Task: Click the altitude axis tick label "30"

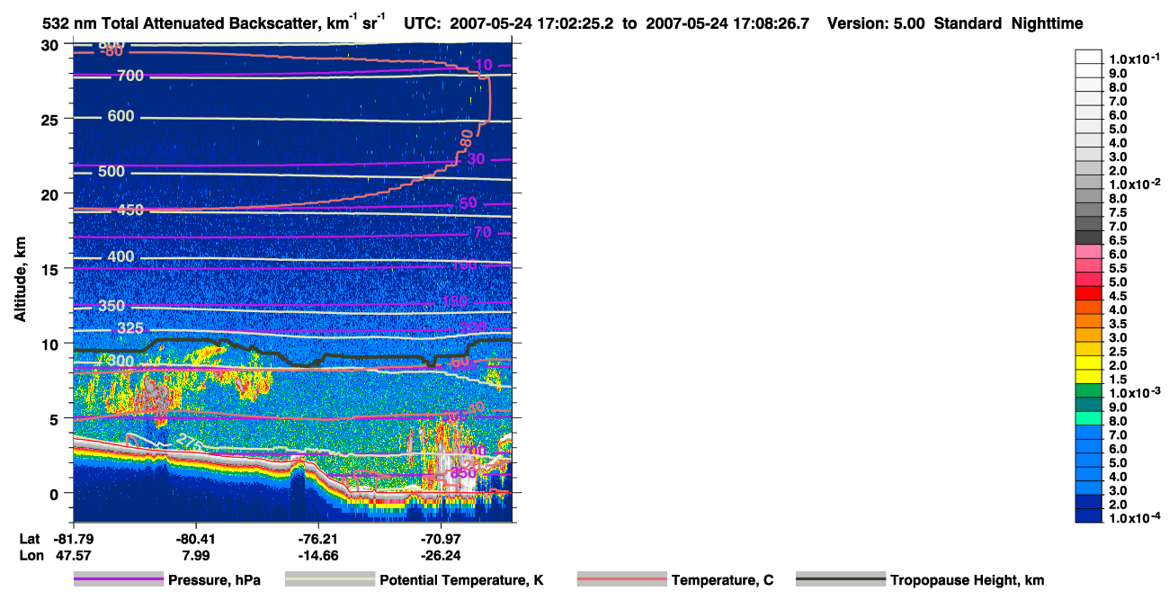Action: (50, 45)
